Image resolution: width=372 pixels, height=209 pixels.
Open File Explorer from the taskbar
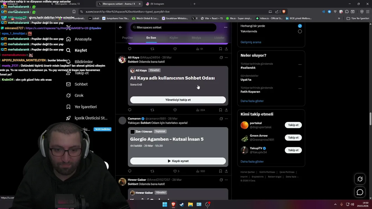(190, 204)
